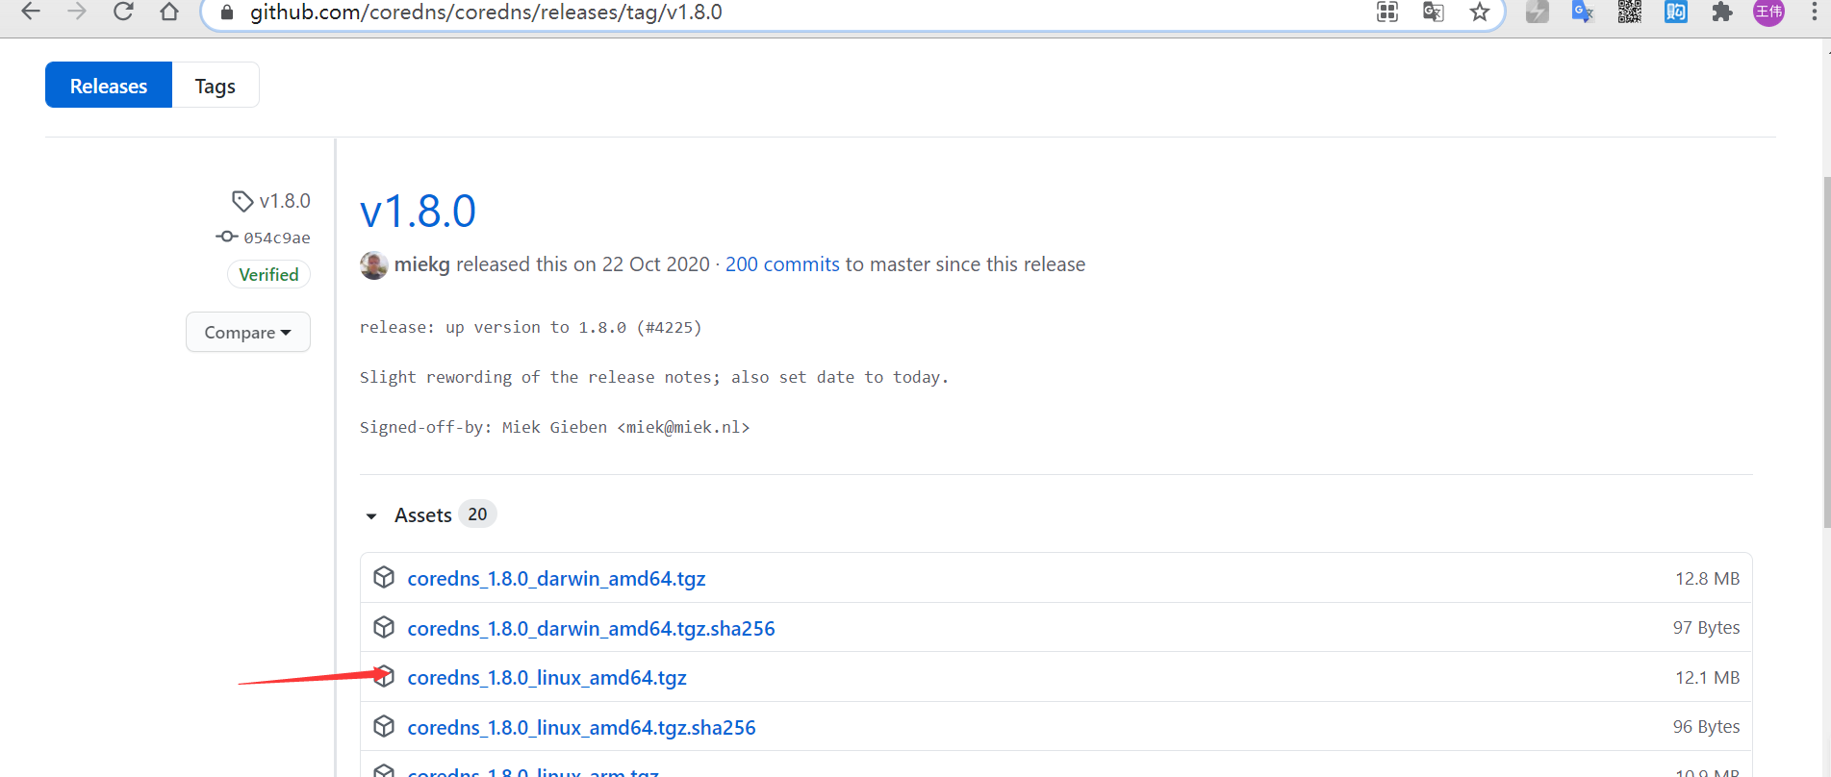Screen dimensions: 1831x777
Task: Click the 96 Bytes file size
Action: click(1706, 726)
